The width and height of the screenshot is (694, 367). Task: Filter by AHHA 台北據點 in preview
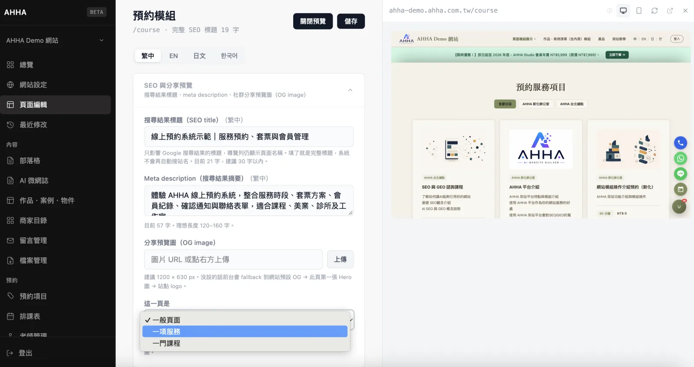click(572, 104)
